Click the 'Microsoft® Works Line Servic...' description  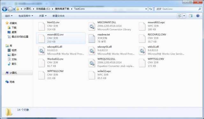pos(166,54)
